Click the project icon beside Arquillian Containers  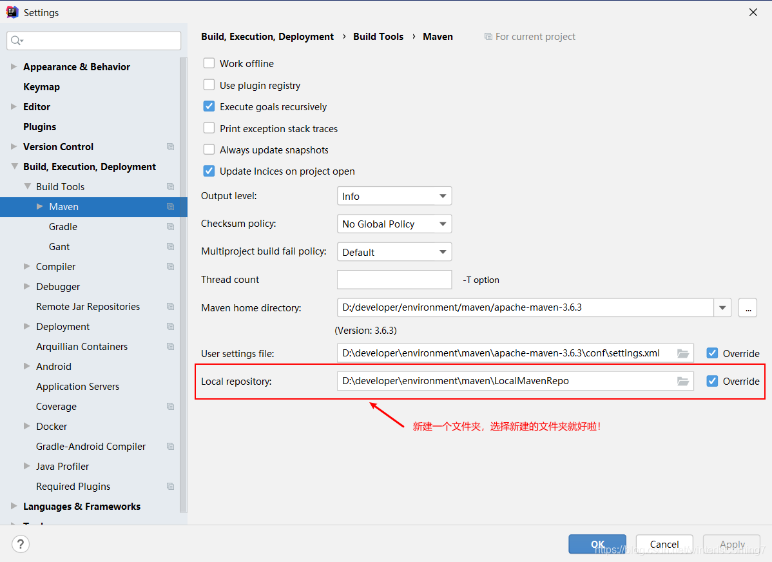coord(170,346)
